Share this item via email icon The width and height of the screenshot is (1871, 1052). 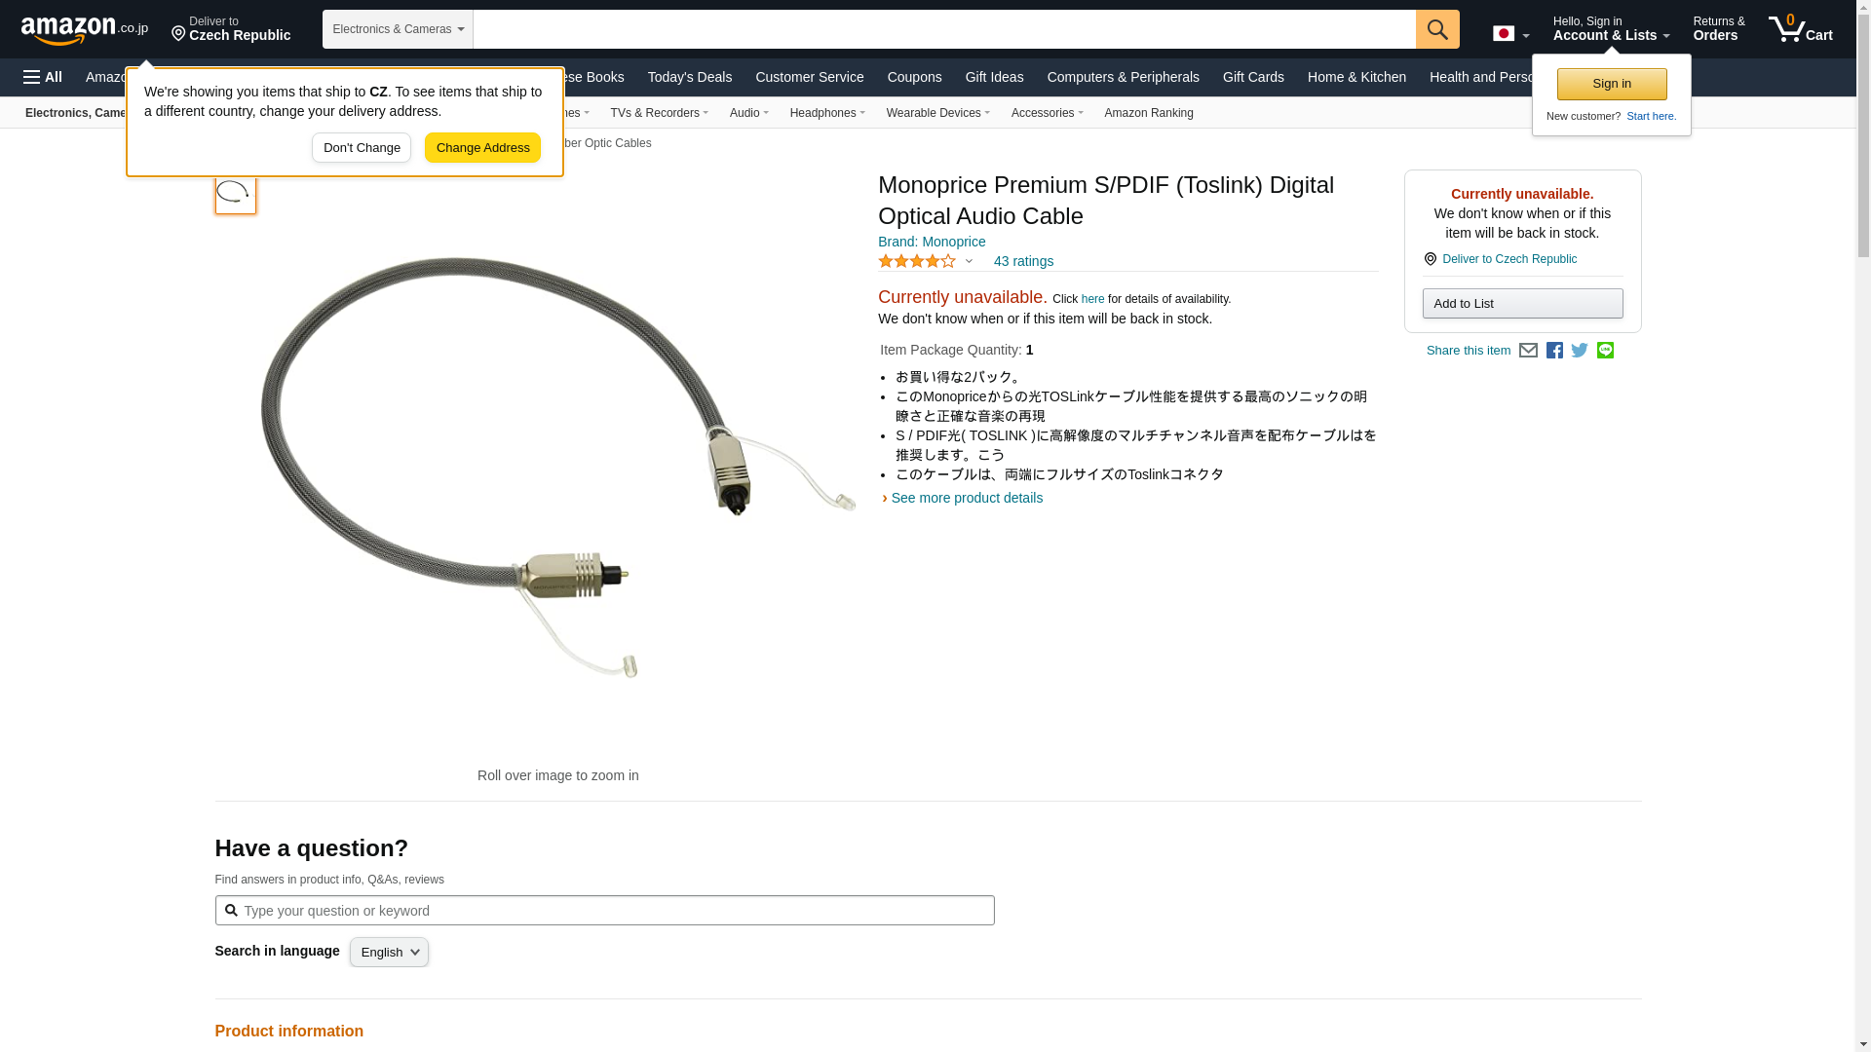click(x=1528, y=351)
